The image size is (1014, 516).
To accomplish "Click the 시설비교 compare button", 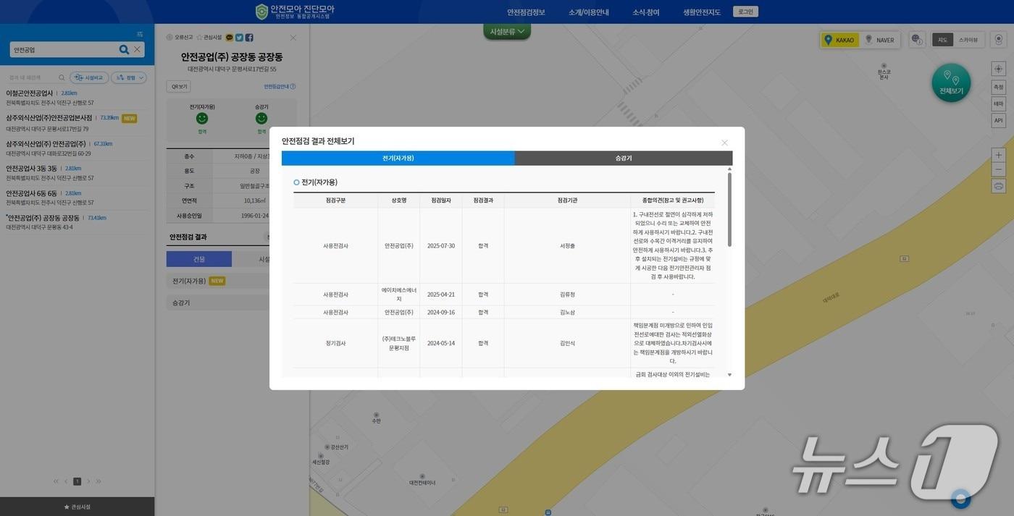I will coord(89,77).
